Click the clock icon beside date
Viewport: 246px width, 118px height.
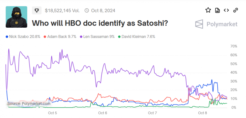[87, 10]
